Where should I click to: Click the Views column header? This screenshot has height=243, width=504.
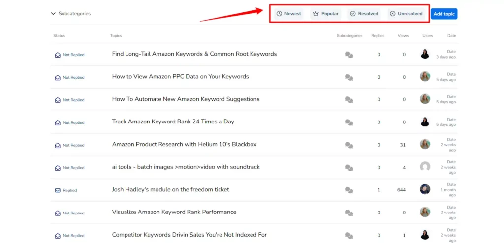click(403, 36)
